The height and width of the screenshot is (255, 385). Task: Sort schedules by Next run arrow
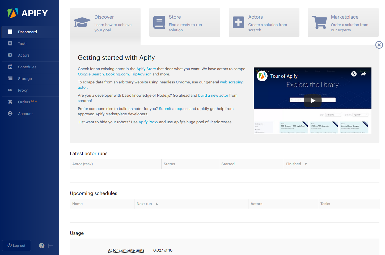tap(157, 204)
